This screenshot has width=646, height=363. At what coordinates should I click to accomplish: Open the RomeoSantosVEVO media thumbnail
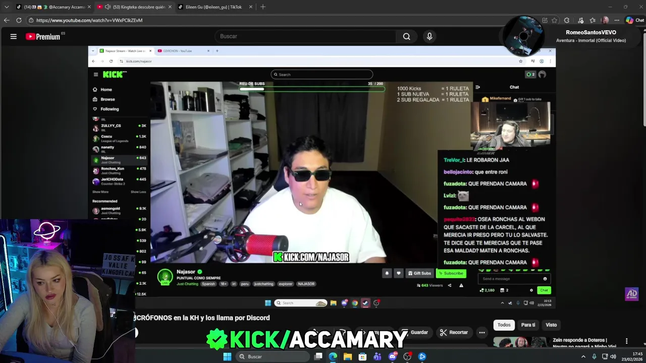click(x=524, y=35)
